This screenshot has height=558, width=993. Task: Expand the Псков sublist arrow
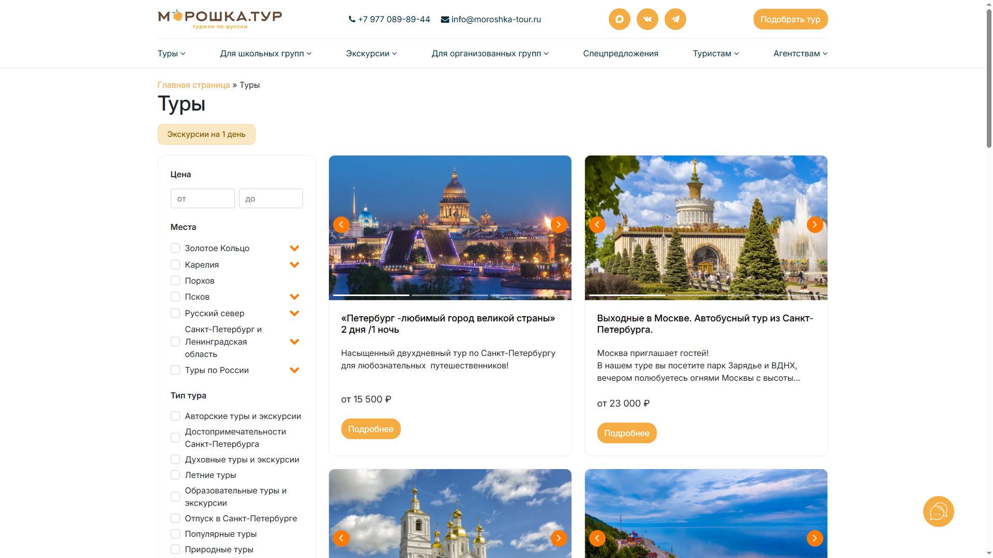pyautogui.click(x=294, y=297)
